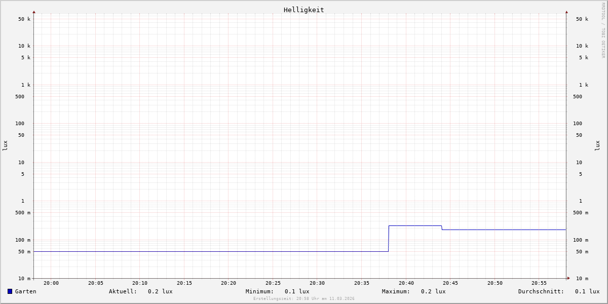Click the left axis 50 k label
Viewport: 608px width, 304px height.
24,19
